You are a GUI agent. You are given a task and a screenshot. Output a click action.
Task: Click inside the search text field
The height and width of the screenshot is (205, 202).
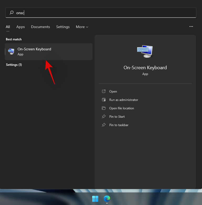coord(105,13)
